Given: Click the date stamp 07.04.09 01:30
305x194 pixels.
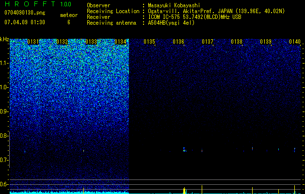Looking at the screenshot, I should click(x=25, y=22).
